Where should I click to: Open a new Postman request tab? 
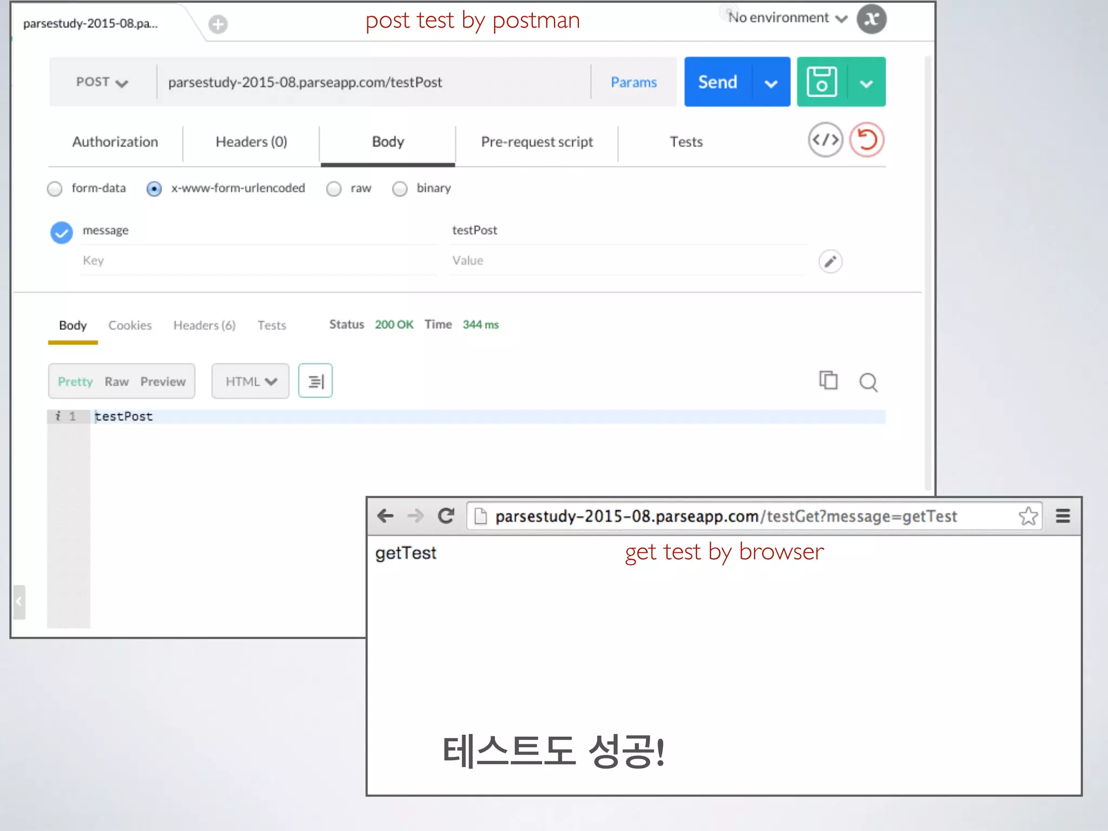pyautogui.click(x=218, y=24)
